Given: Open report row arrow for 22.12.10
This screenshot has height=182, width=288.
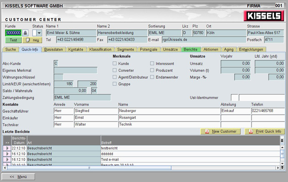Looking at the screenshot, I should click(x=7, y=148).
